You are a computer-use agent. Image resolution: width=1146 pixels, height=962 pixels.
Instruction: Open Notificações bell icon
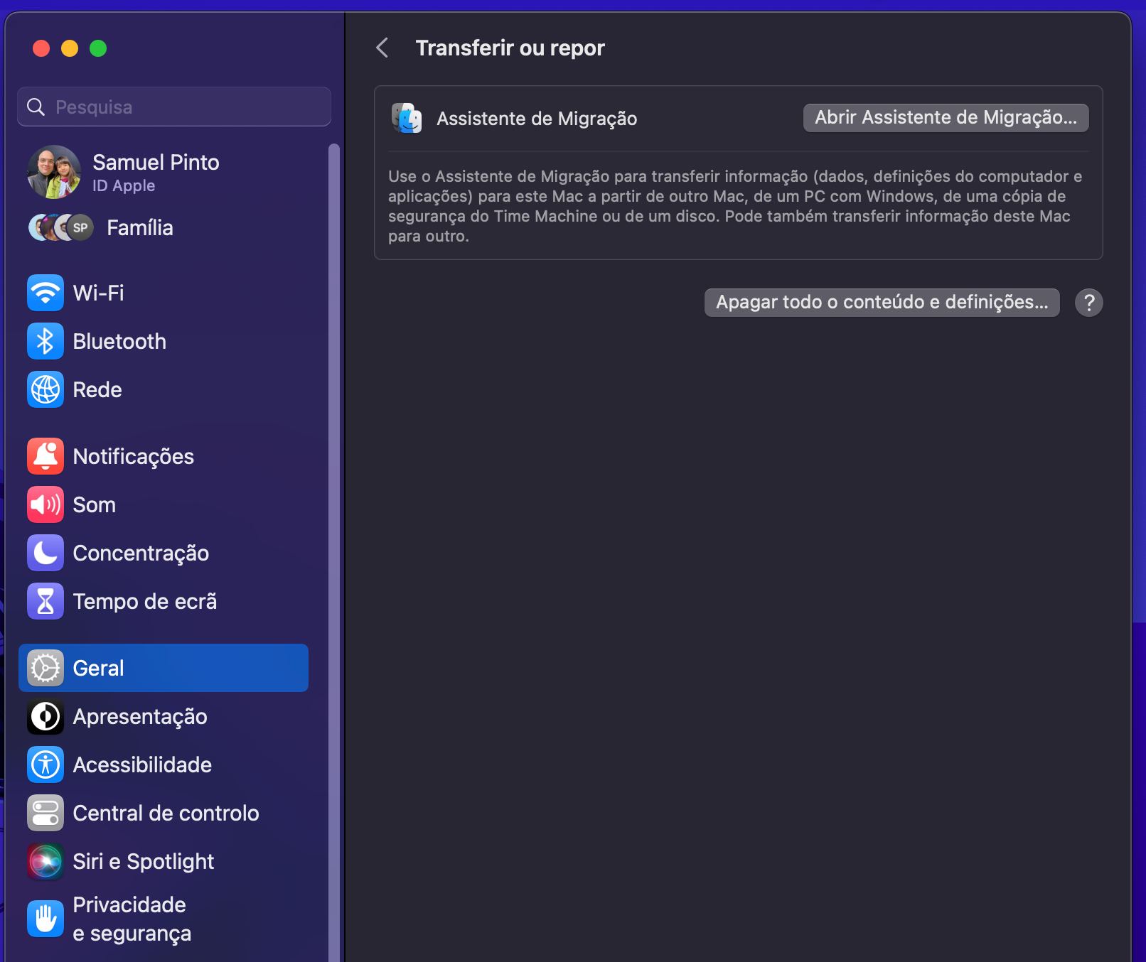click(45, 456)
